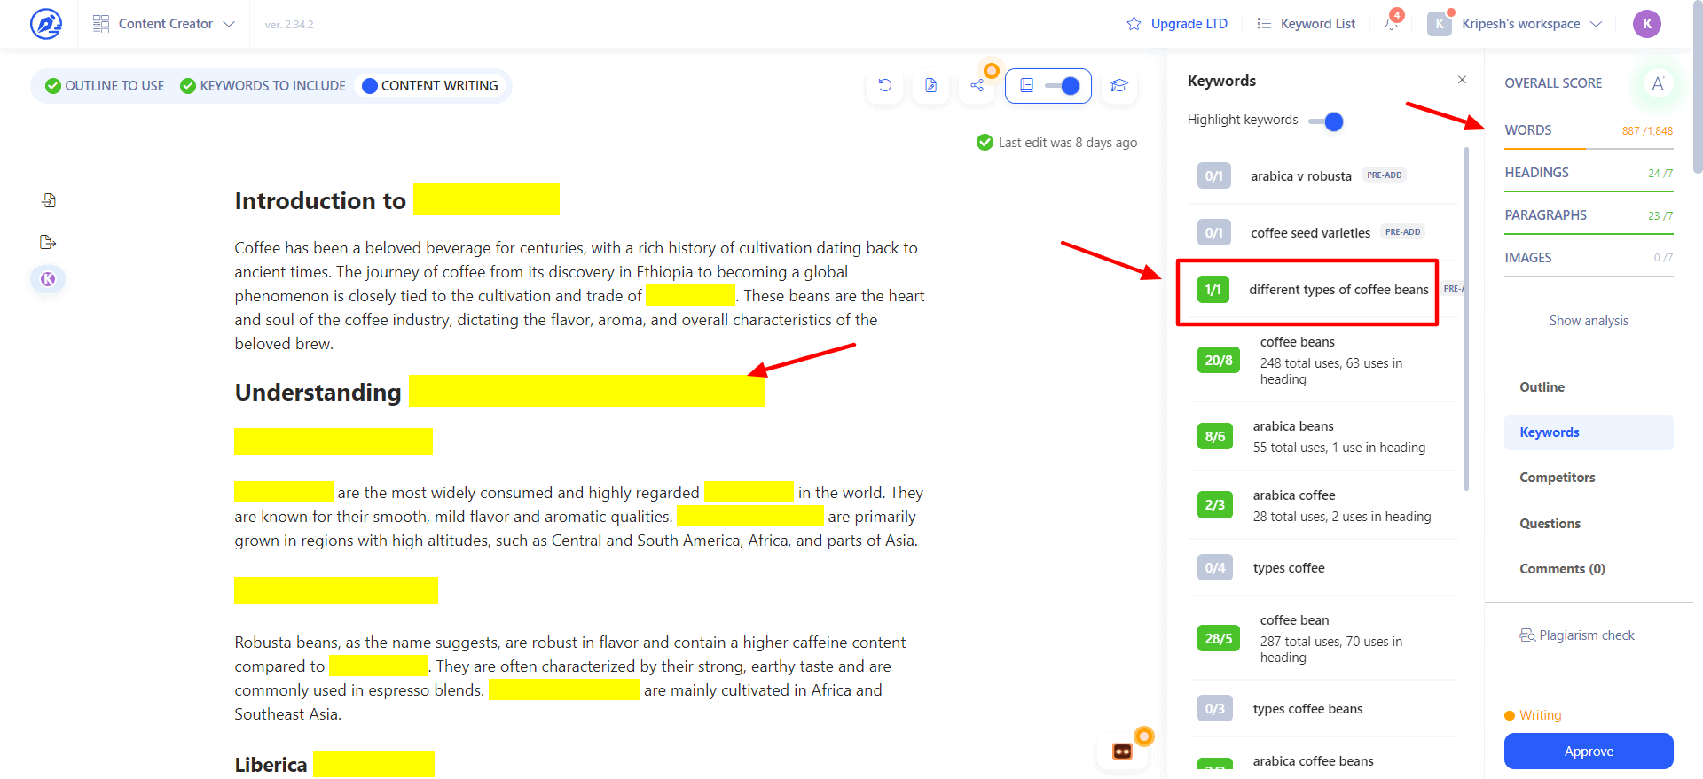Screen dimensions: 1703x779
Task: Click the 28/5 count badge for coffee bean
Action: pos(1219,639)
